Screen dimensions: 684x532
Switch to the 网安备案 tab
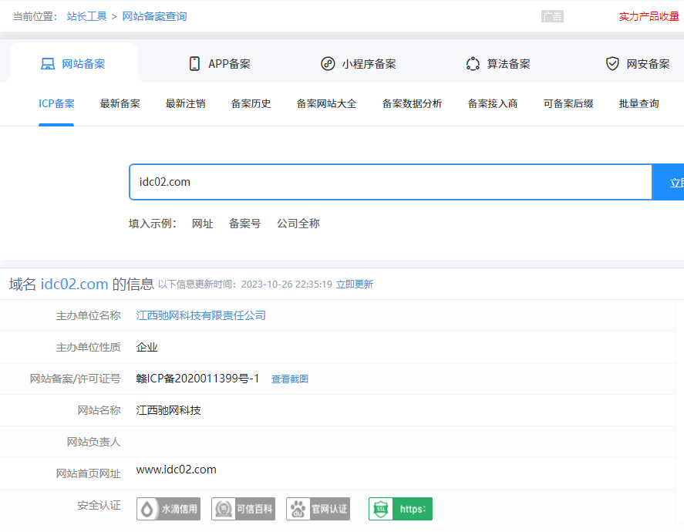[x=638, y=64]
